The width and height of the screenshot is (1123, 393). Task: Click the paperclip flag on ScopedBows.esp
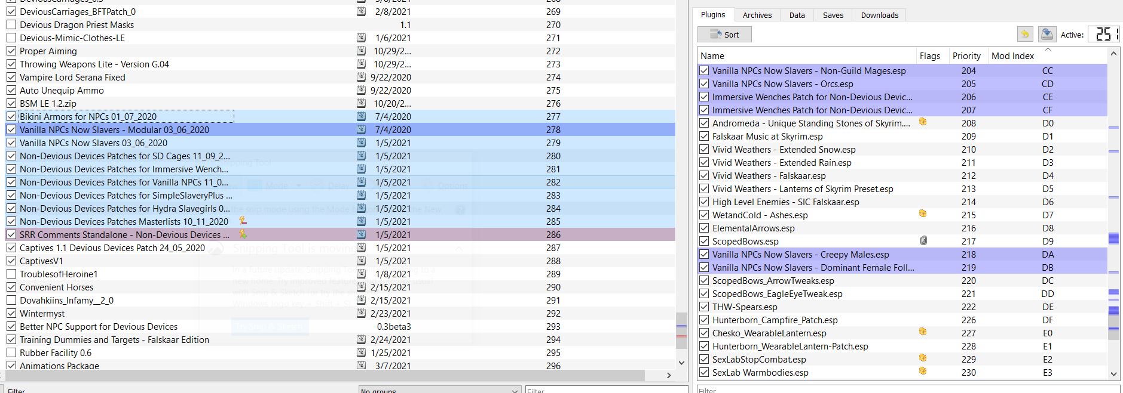click(923, 240)
